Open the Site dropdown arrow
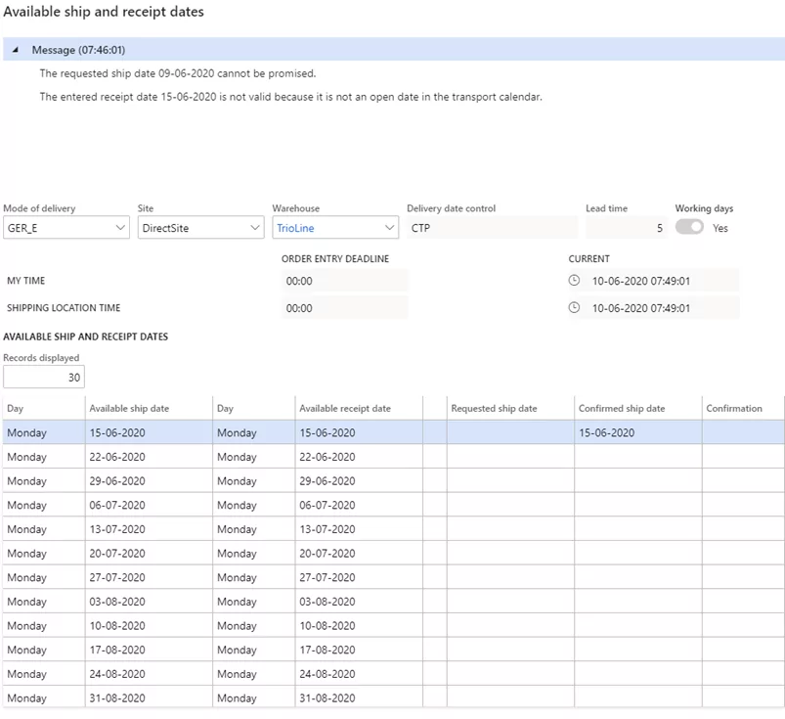This screenshot has height=719, width=785. (255, 228)
